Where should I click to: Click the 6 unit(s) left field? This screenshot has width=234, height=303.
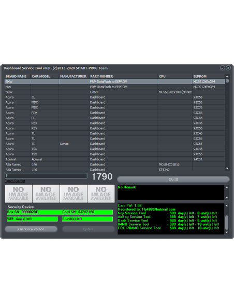pos(87,219)
